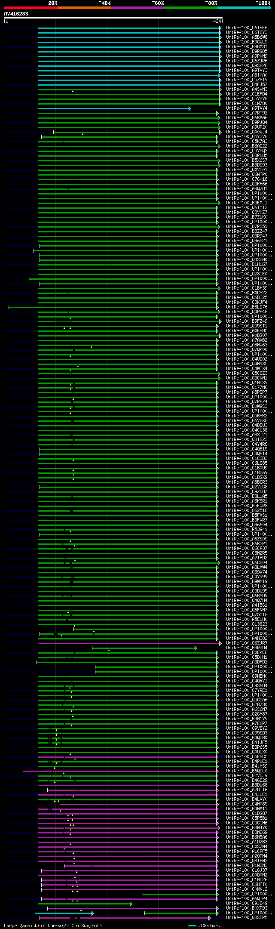This screenshot has height=929, width=275.
Task: Click the white AV416283 query ruler bar
Action: (x=113, y=18)
